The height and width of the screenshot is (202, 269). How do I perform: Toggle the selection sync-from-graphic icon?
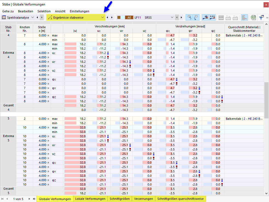click(189, 18)
